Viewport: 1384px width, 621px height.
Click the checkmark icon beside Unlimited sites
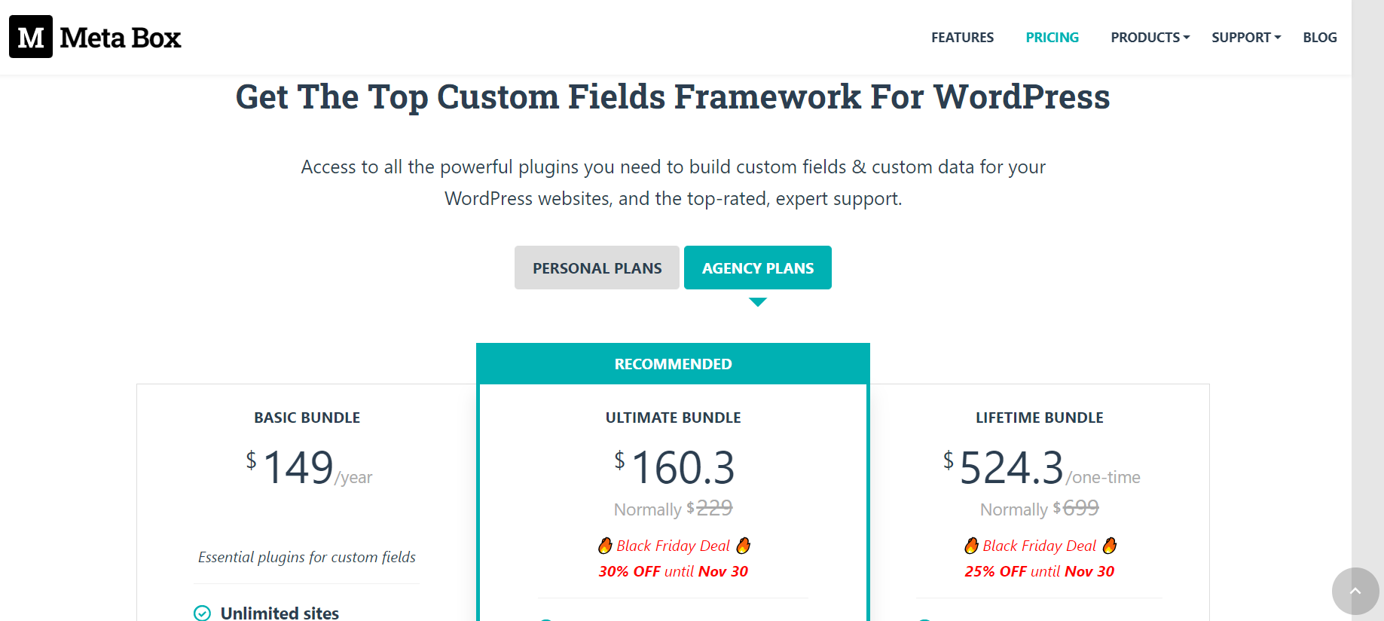(x=202, y=613)
